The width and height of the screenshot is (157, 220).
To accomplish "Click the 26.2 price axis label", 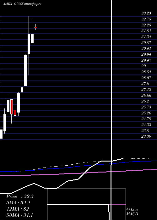I will [x=145, y=101].
